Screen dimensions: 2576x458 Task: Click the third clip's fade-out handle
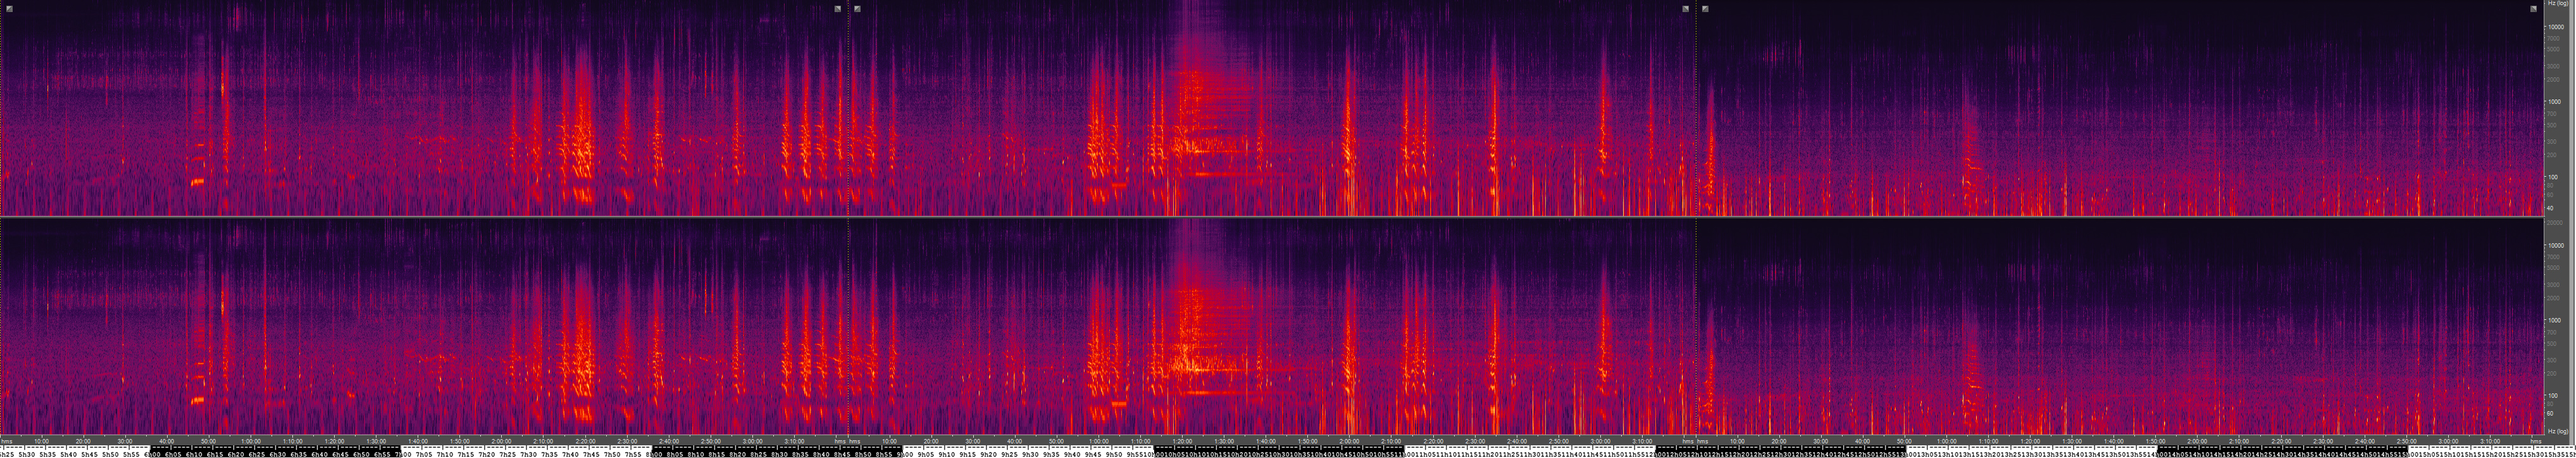(2534, 9)
